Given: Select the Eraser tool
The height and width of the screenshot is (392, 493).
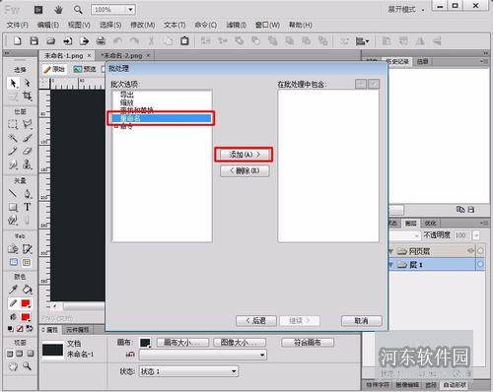Looking at the screenshot, I should pyautogui.click(x=28, y=151).
